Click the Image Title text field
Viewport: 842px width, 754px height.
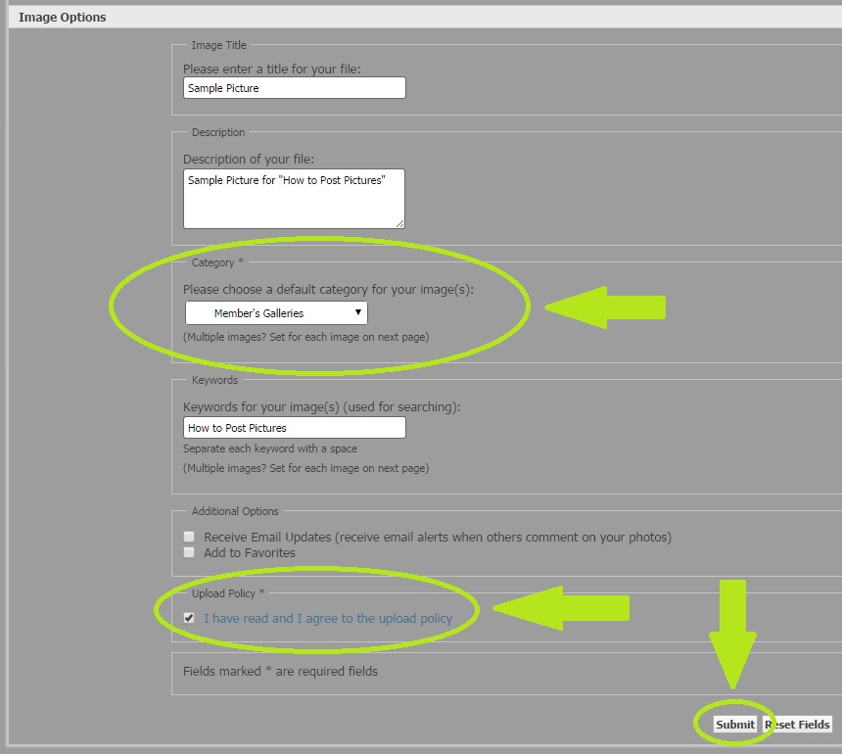tap(294, 88)
